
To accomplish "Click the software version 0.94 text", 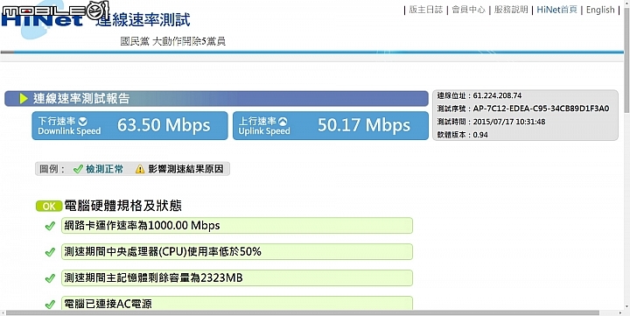I will tap(480, 135).
